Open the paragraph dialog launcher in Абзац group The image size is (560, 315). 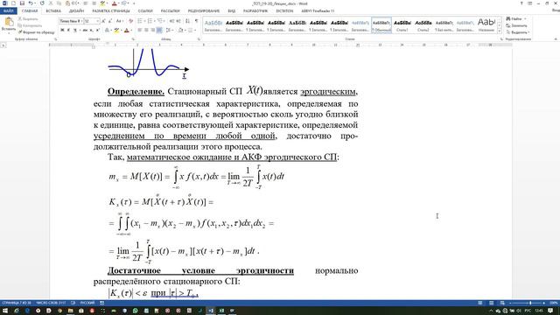coord(199,38)
